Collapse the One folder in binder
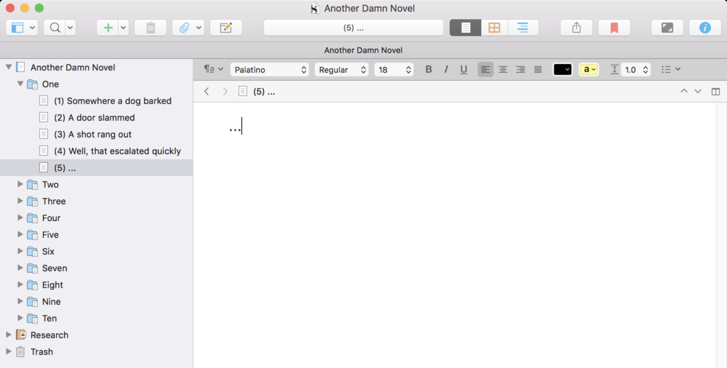 (21, 84)
